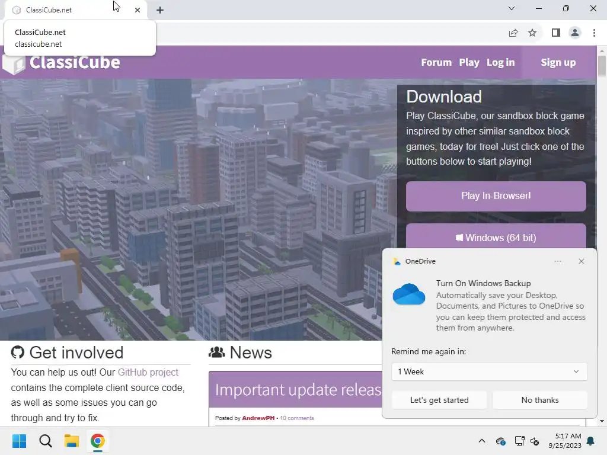The image size is (607, 455).
Task: Open the notification bell icon
Action: (591, 441)
